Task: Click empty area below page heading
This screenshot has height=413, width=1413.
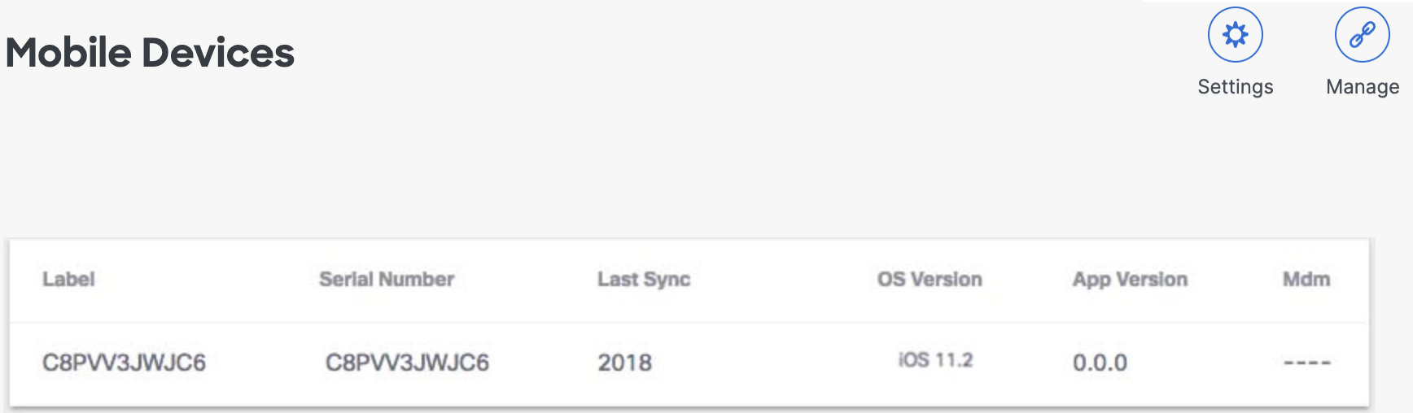Action: 570,163
